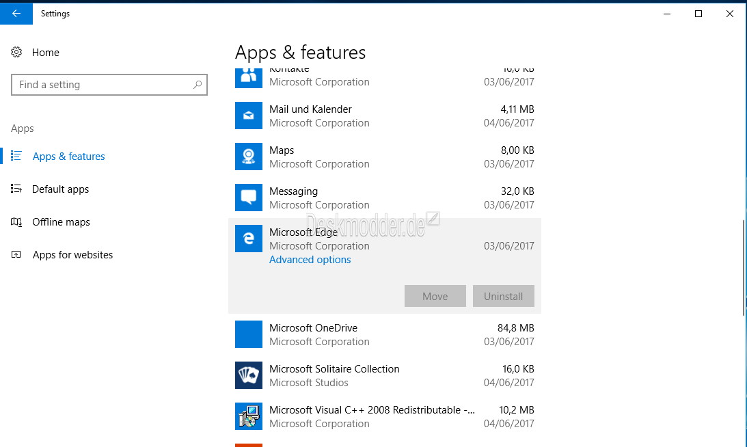The height and width of the screenshot is (447, 747).
Task: Click the greyed Move button
Action: (x=435, y=296)
